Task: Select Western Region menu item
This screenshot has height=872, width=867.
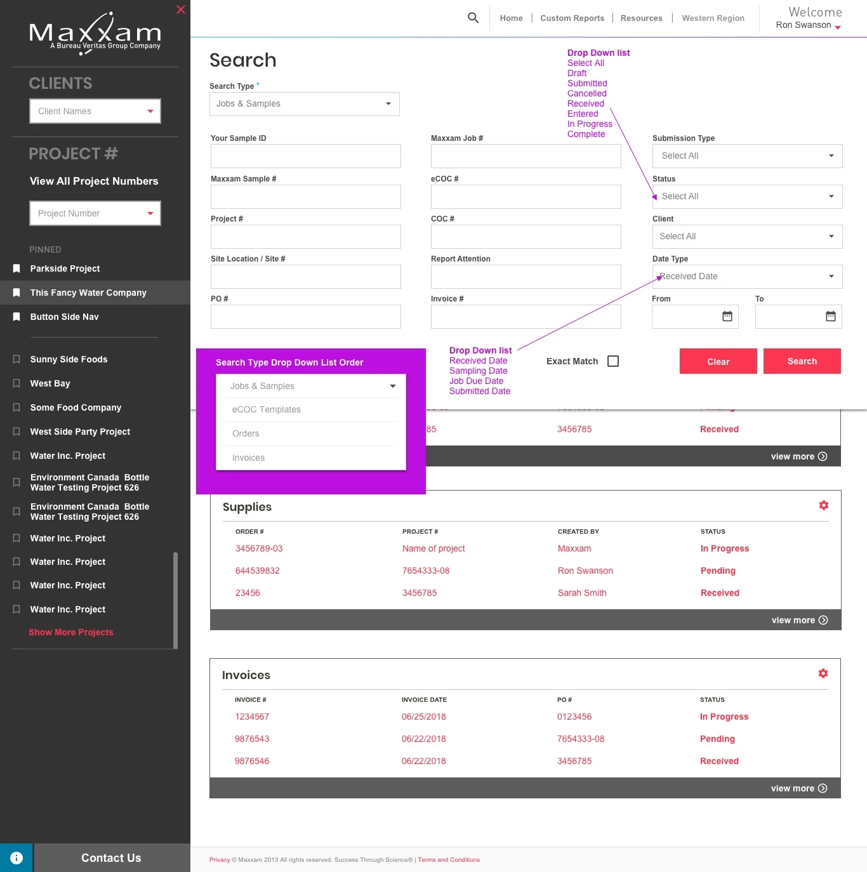Action: tap(713, 18)
